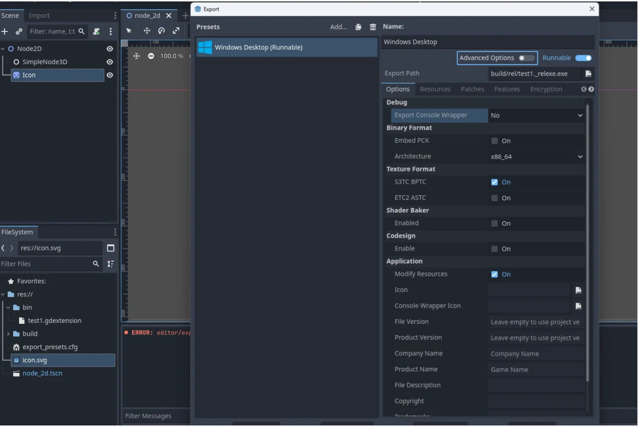Open the Export Console Wrapper dropdown

tap(536, 115)
